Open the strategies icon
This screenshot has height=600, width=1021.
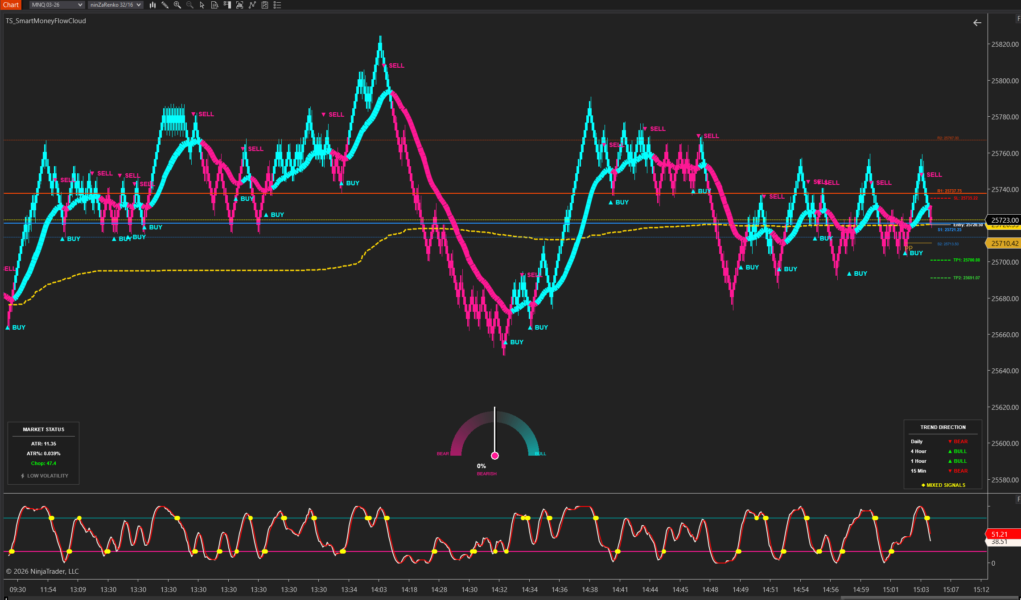[x=252, y=5]
